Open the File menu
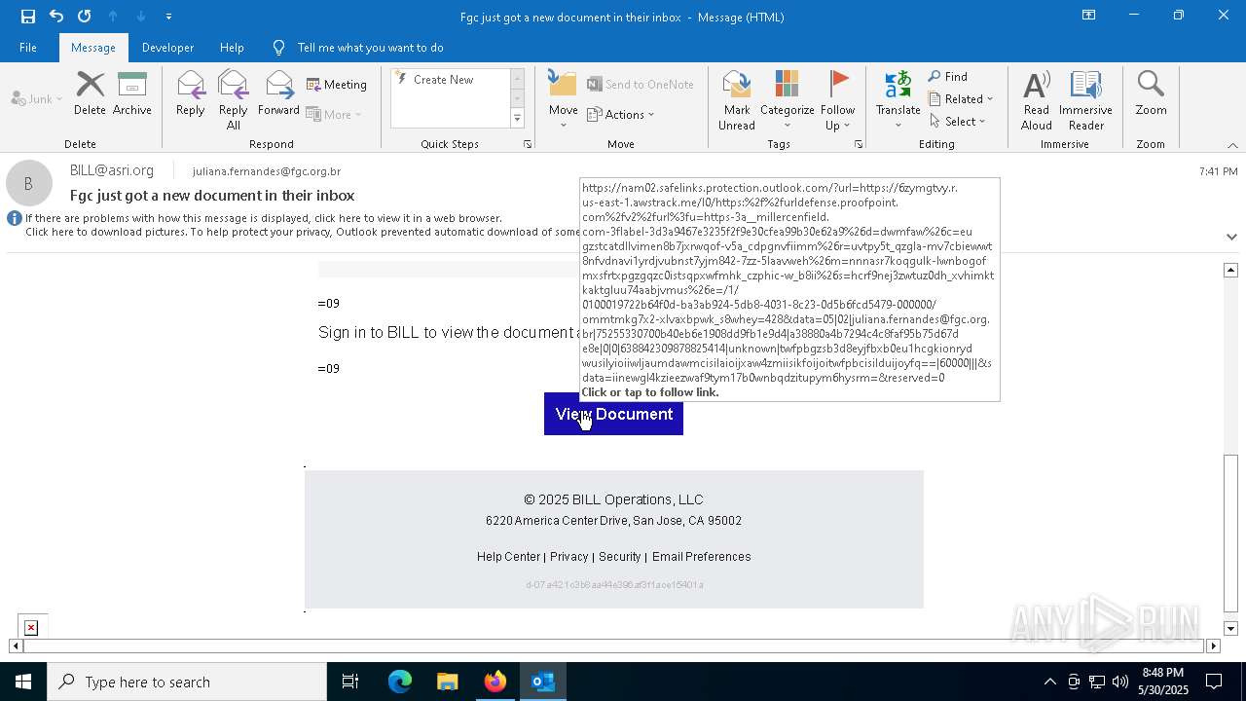The image size is (1246, 701). click(x=28, y=47)
